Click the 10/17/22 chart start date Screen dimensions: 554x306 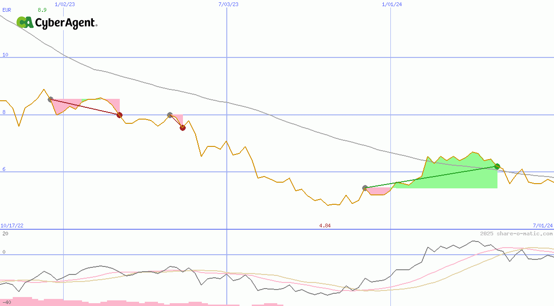pos(12,226)
